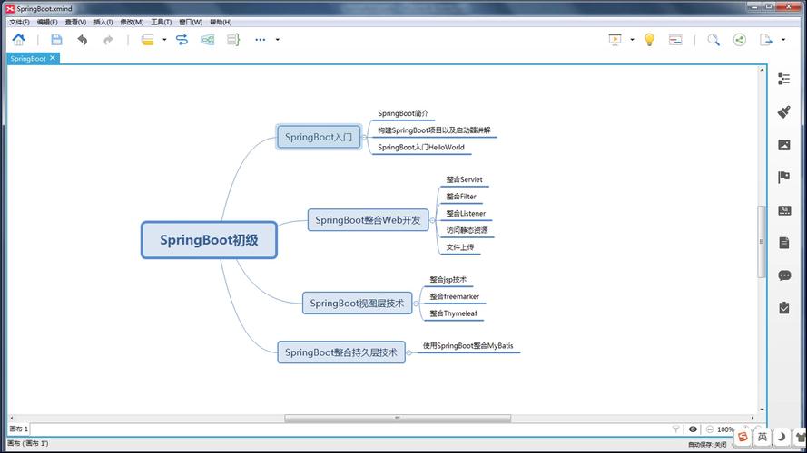Click the filter funnel icon in status bar
Screen dimensions: 807x453
[x=675, y=429]
